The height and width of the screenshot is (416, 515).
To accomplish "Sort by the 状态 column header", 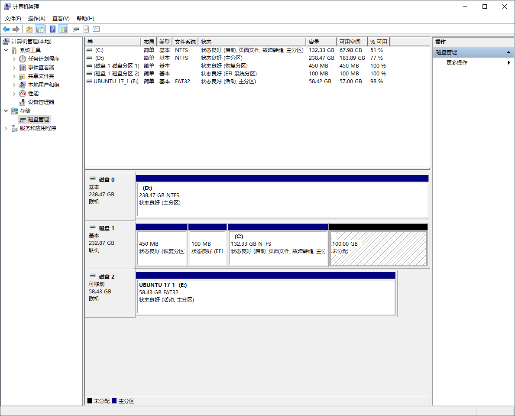I will pos(252,42).
